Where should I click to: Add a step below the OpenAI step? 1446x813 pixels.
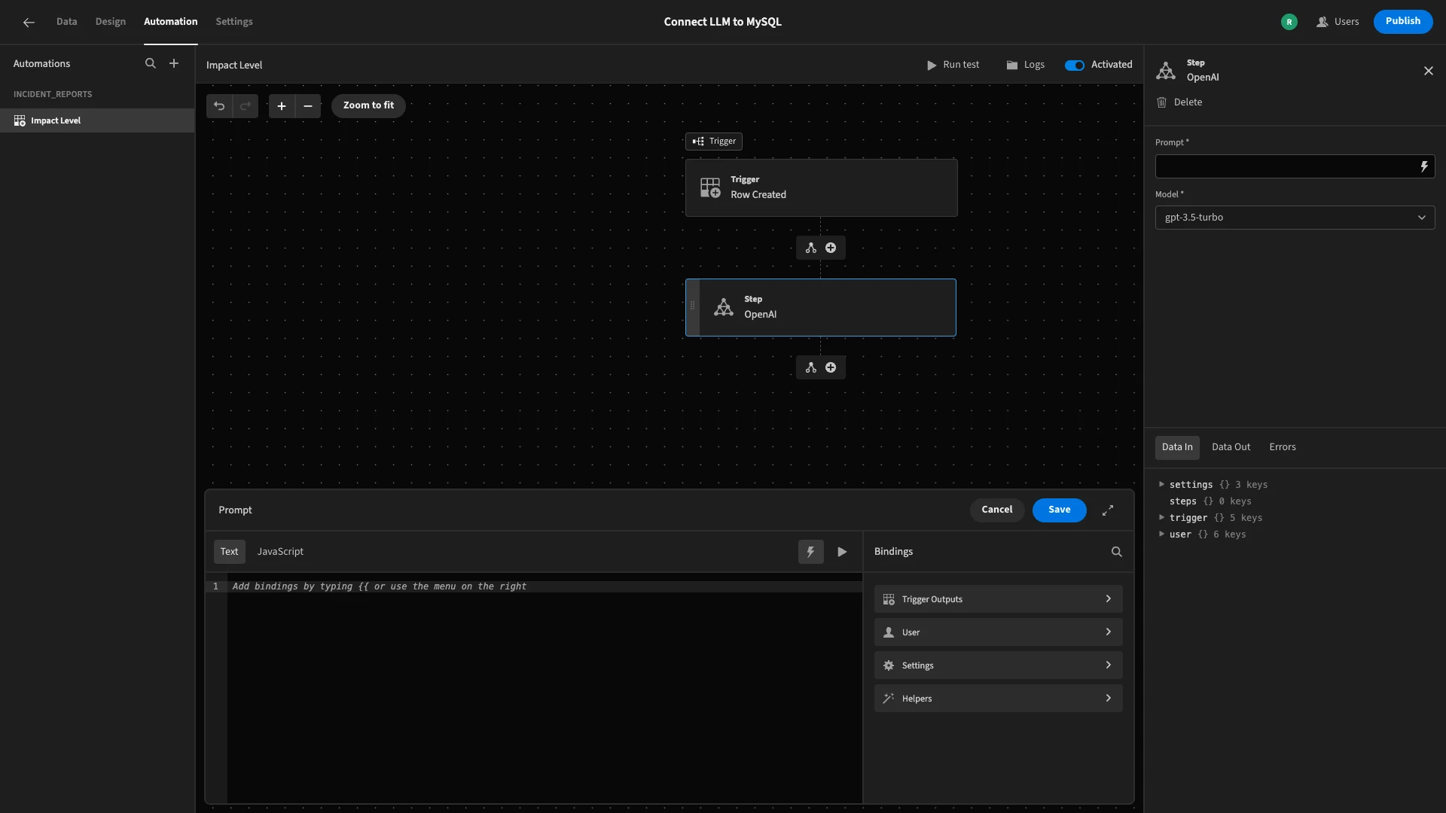coord(831,367)
